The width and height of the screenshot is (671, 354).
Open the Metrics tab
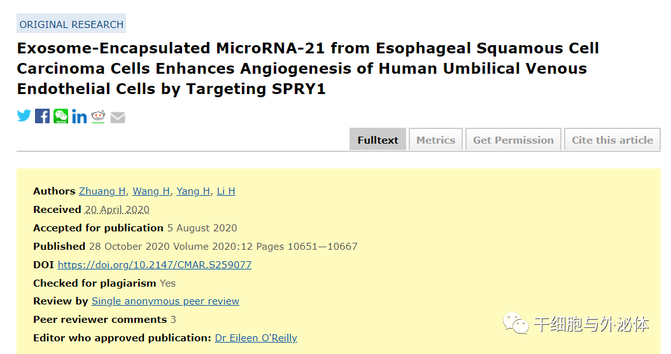point(435,140)
